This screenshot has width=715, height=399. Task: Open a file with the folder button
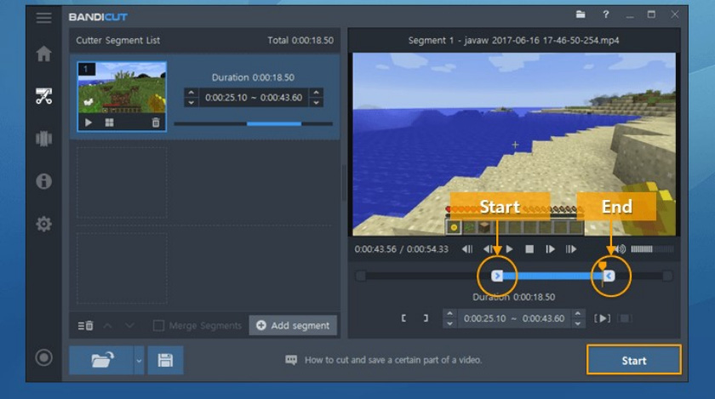101,360
